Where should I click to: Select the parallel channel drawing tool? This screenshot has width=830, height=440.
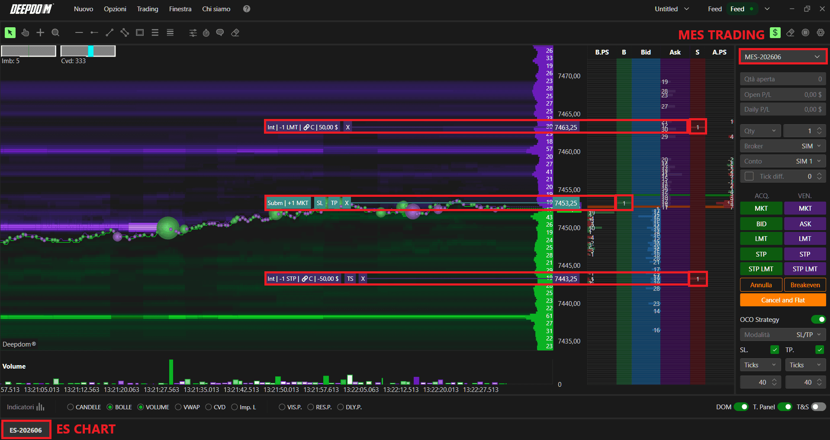pyautogui.click(x=125, y=32)
